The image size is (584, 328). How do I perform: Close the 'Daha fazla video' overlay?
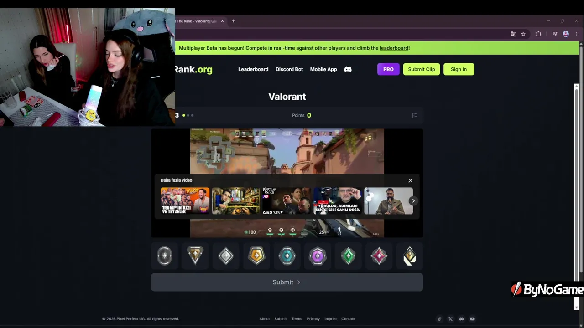[x=410, y=180]
